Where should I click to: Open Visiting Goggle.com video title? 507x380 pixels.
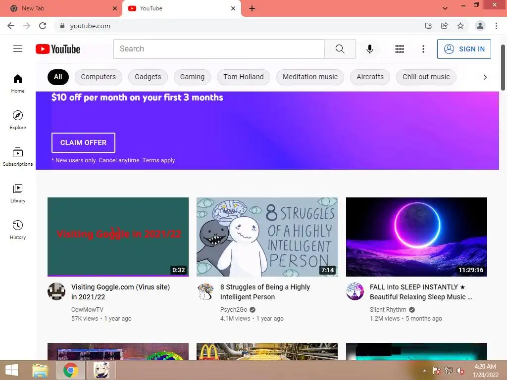121,292
